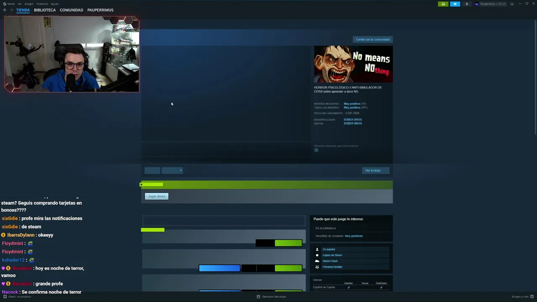
Task: Click Nacock's chat message about noche de terror
Action: click(x=42, y=292)
